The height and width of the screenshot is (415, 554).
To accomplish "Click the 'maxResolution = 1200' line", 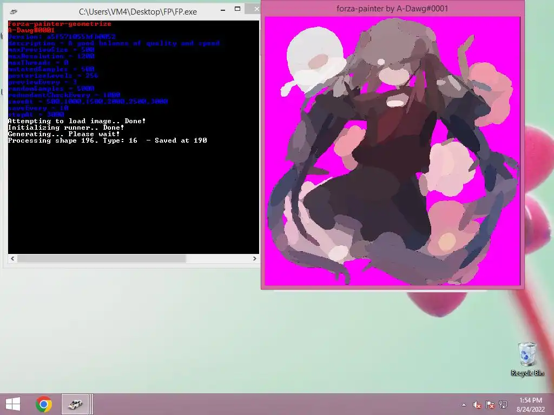I will (x=51, y=56).
